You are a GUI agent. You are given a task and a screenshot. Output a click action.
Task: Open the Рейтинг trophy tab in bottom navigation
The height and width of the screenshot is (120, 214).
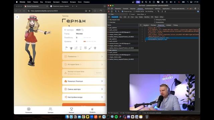click(x=72, y=110)
